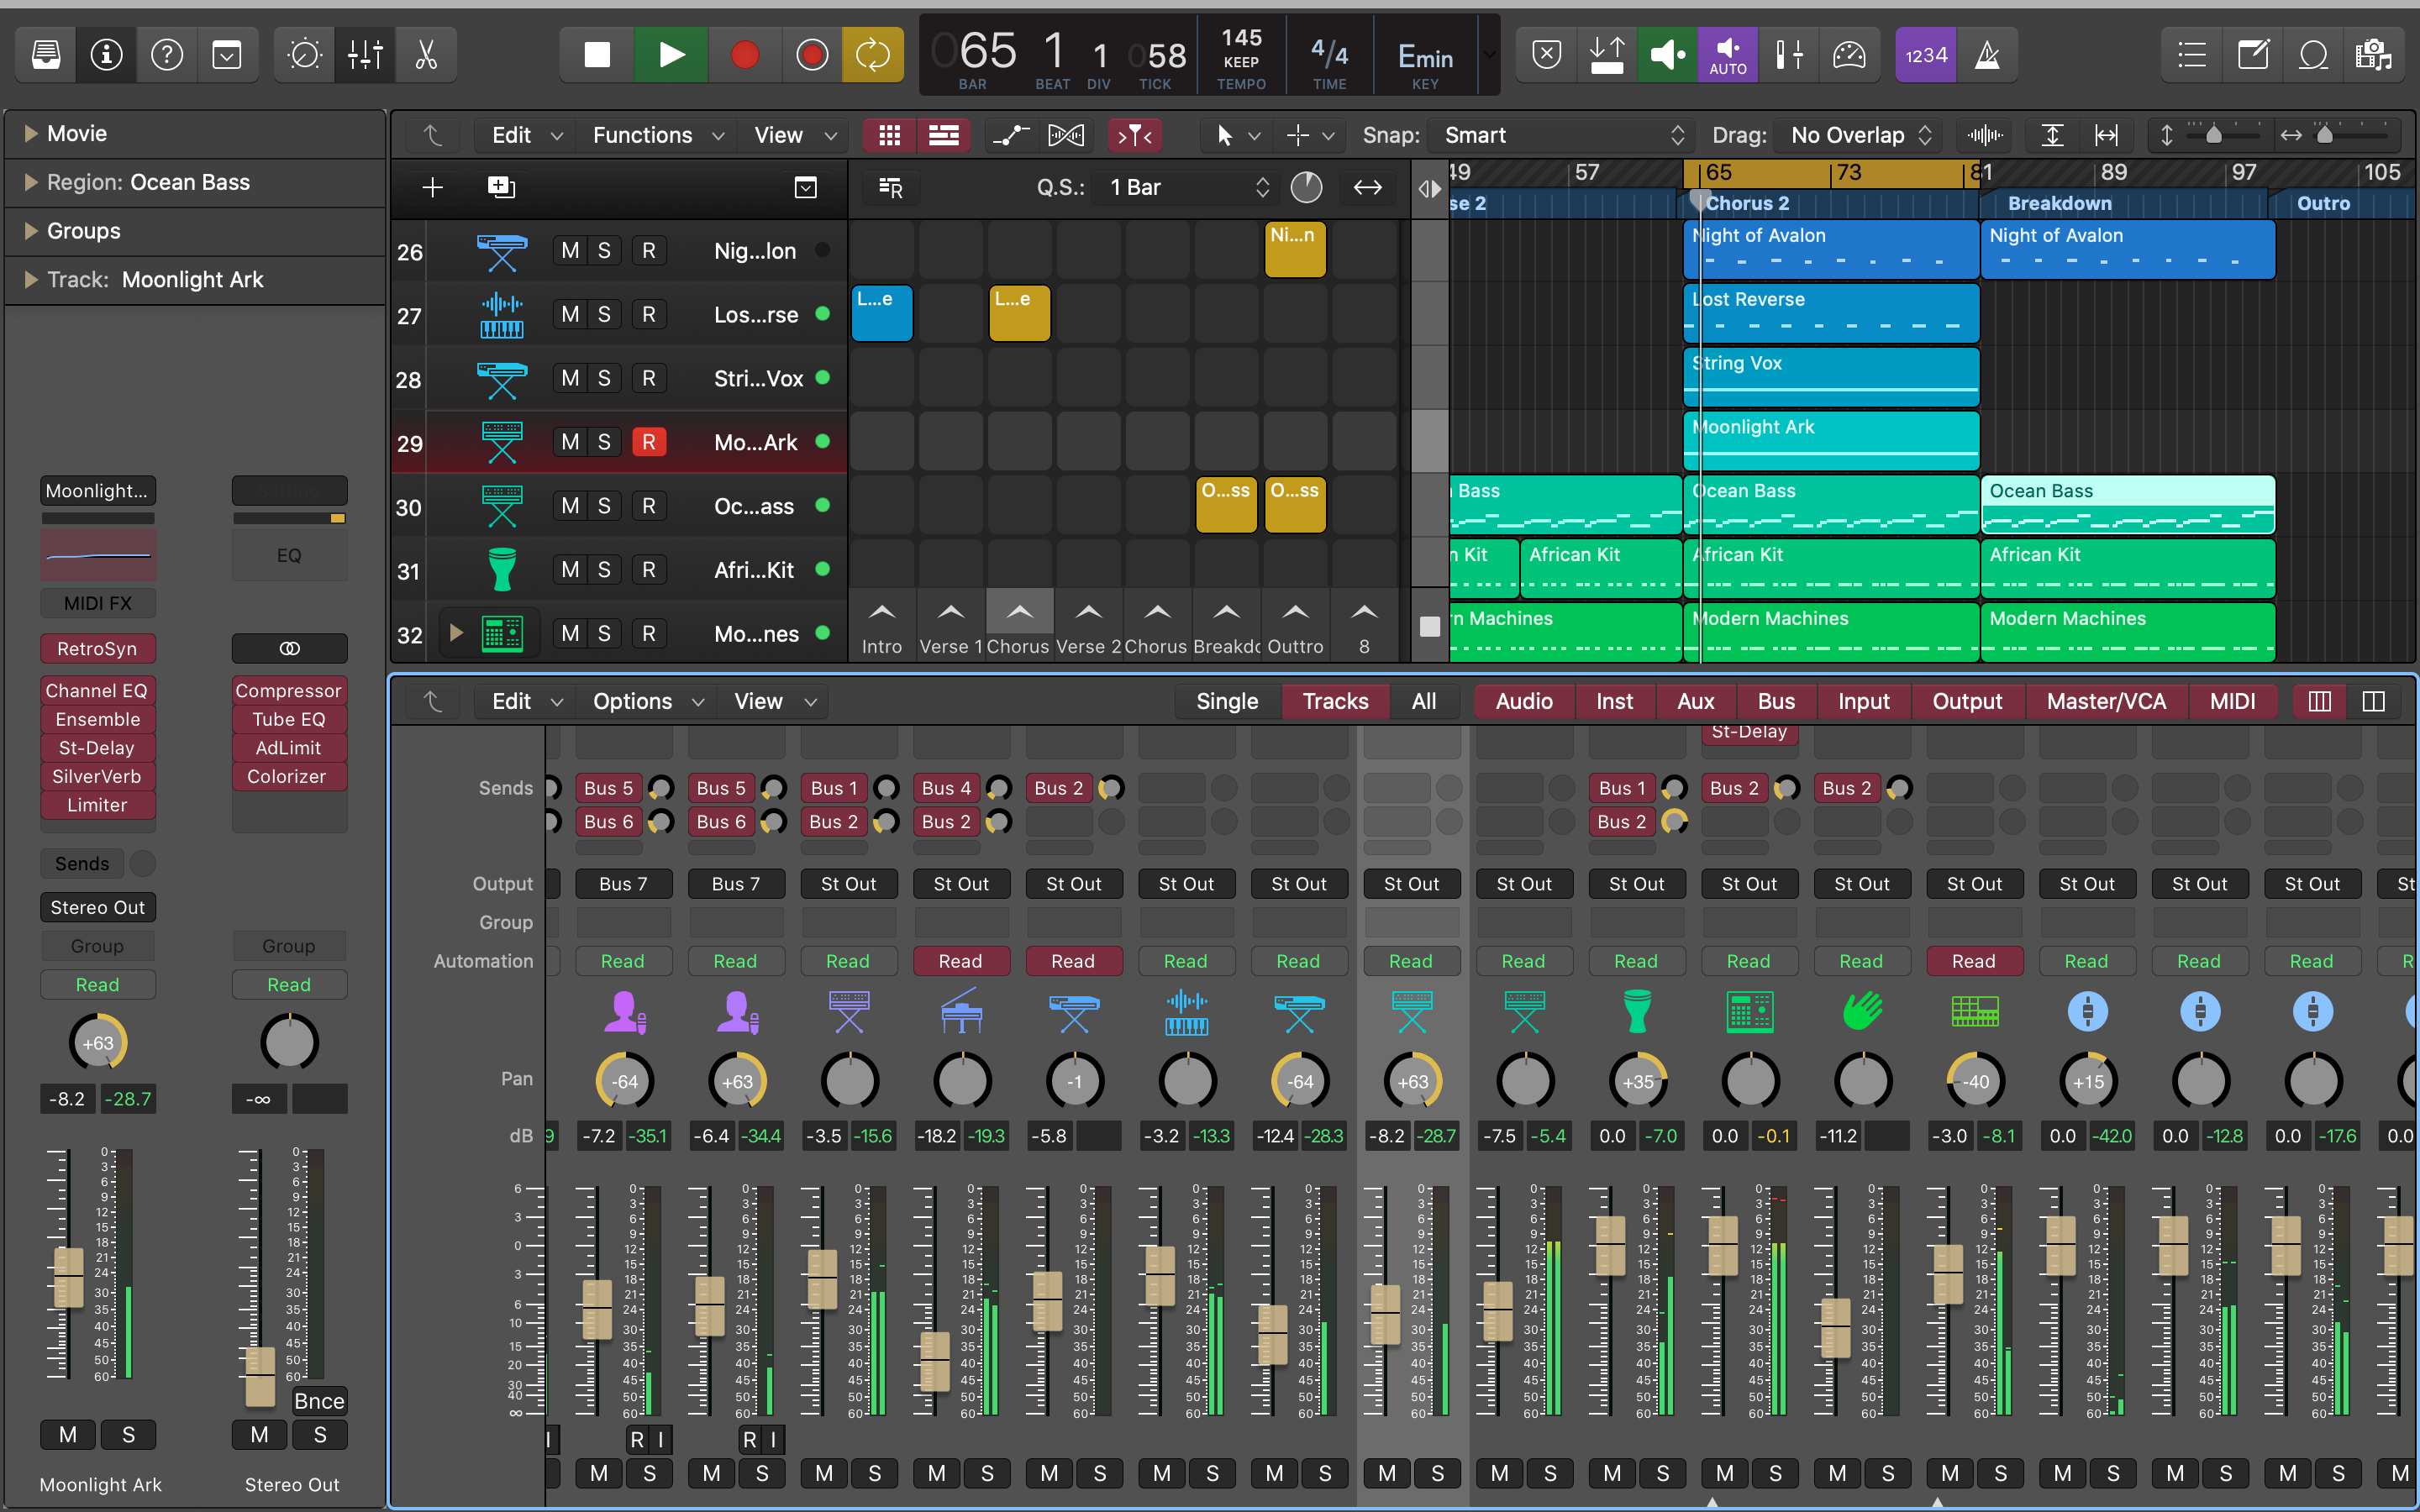Switch mixer to Single view
The height and width of the screenshot is (1512, 2420).
(1226, 701)
